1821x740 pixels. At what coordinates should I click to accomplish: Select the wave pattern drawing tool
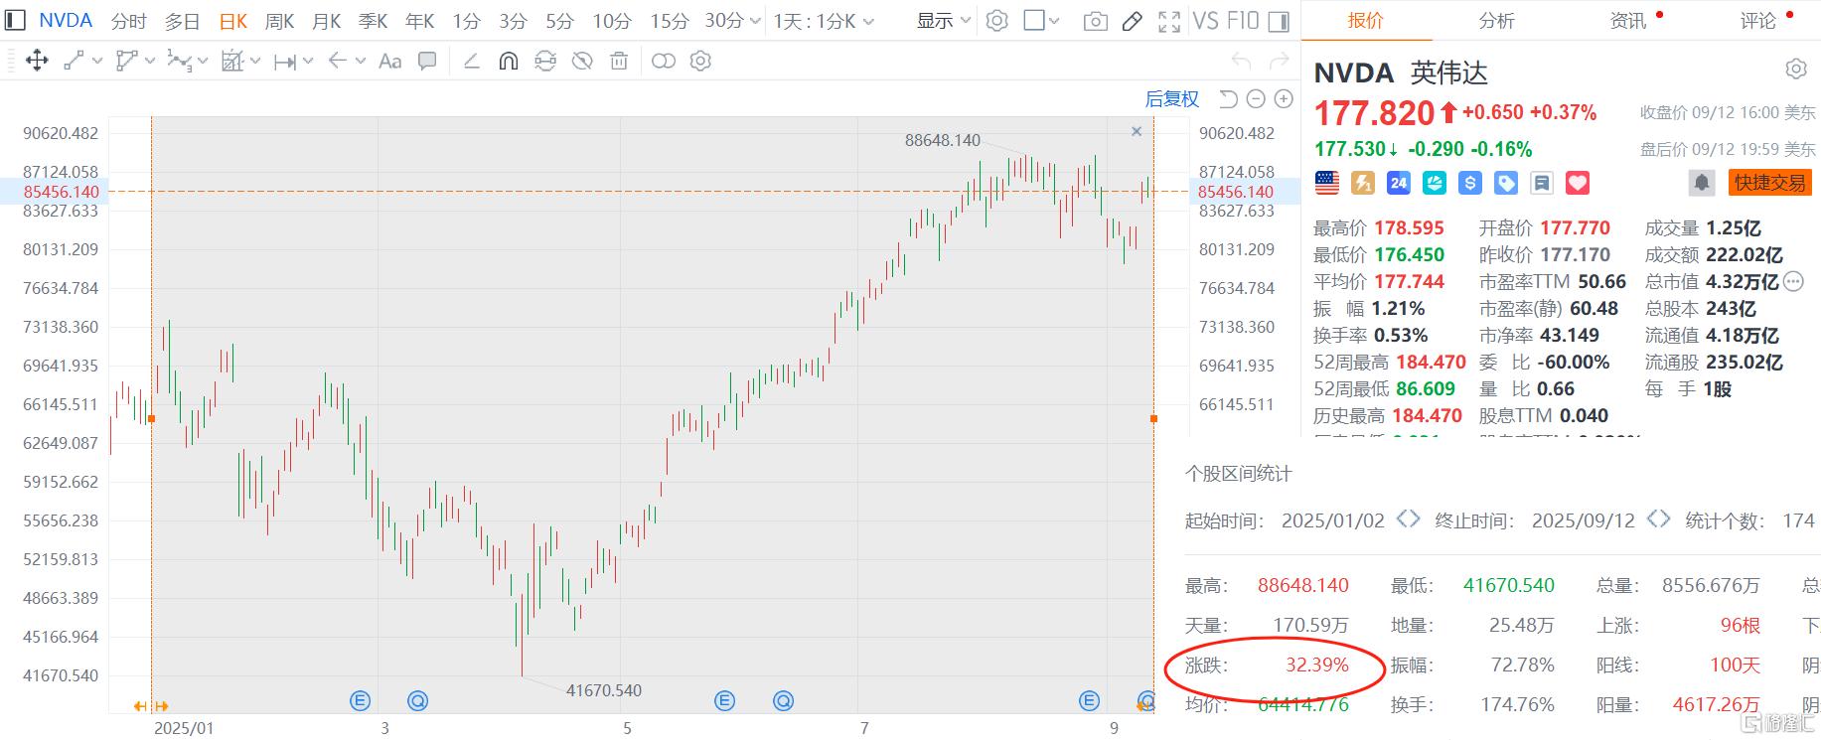pyautogui.click(x=180, y=61)
